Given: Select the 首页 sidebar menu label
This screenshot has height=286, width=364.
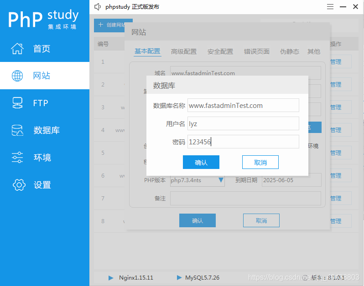Looking at the screenshot, I should tap(42, 49).
